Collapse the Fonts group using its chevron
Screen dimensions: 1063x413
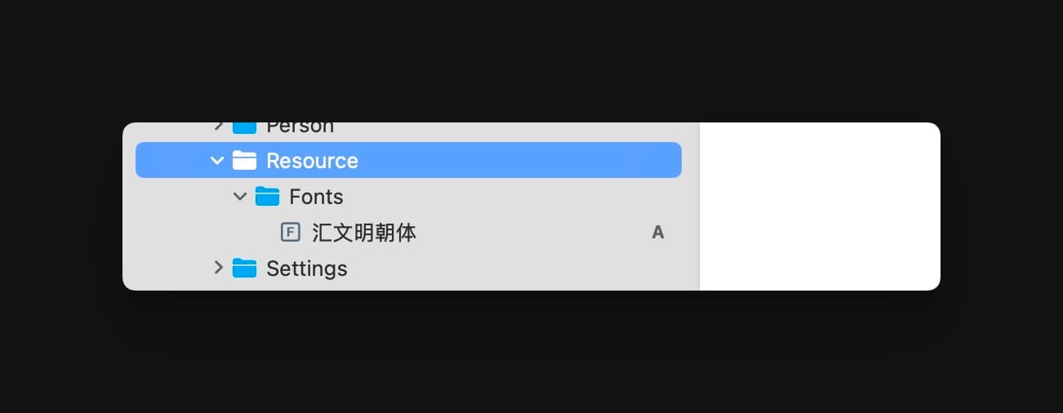(240, 197)
